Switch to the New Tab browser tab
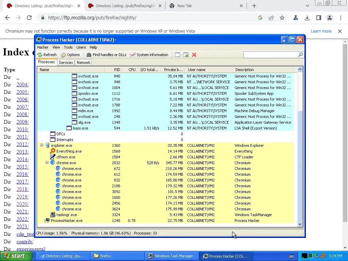Image resolution: width=348 pixels, height=261 pixels. pyautogui.click(x=206, y=6)
